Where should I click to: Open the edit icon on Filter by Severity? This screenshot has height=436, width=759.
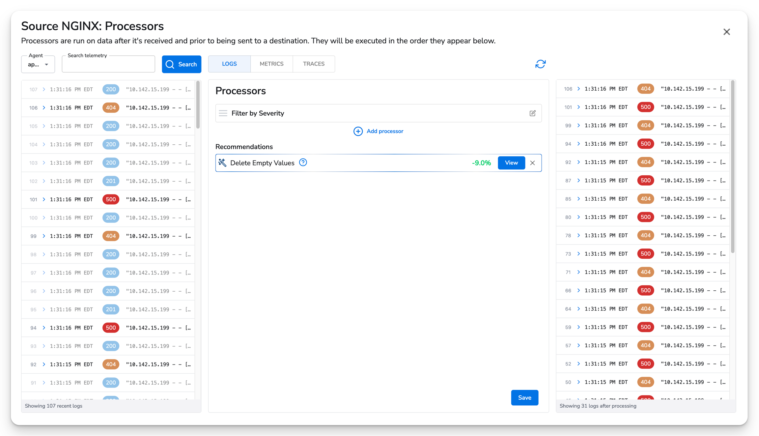533,113
